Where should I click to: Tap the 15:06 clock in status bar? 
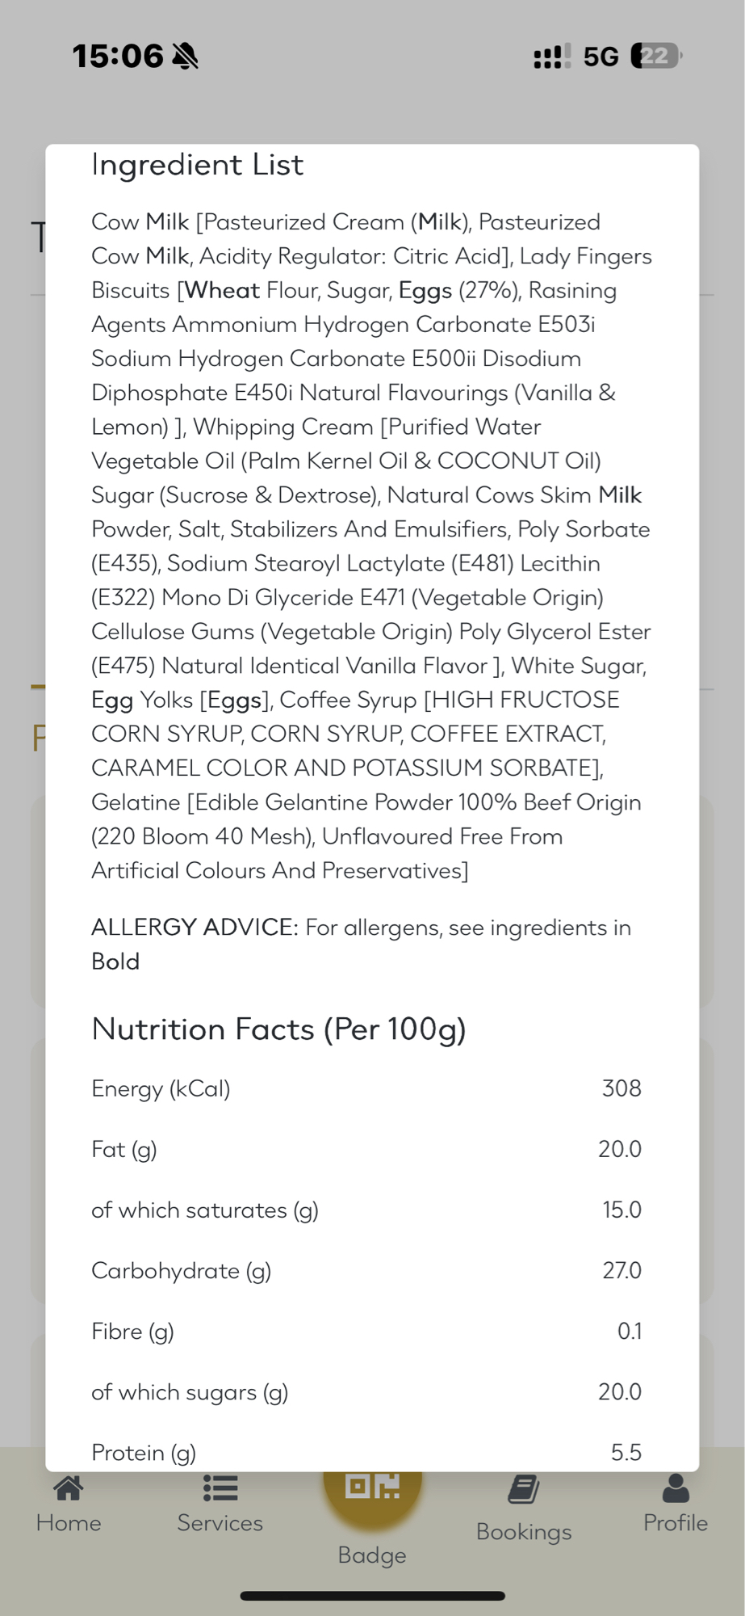pos(118,57)
